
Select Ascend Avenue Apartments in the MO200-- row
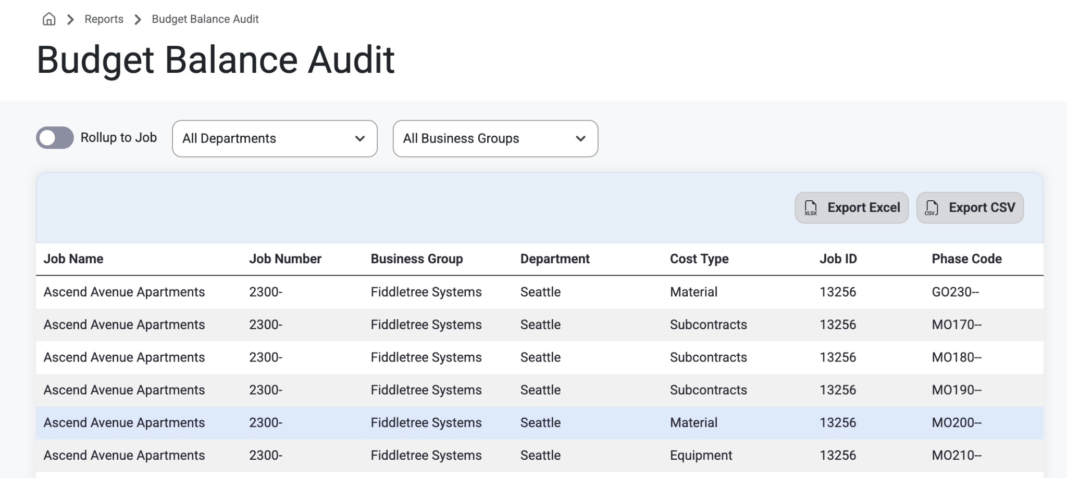click(x=124, y=423)
